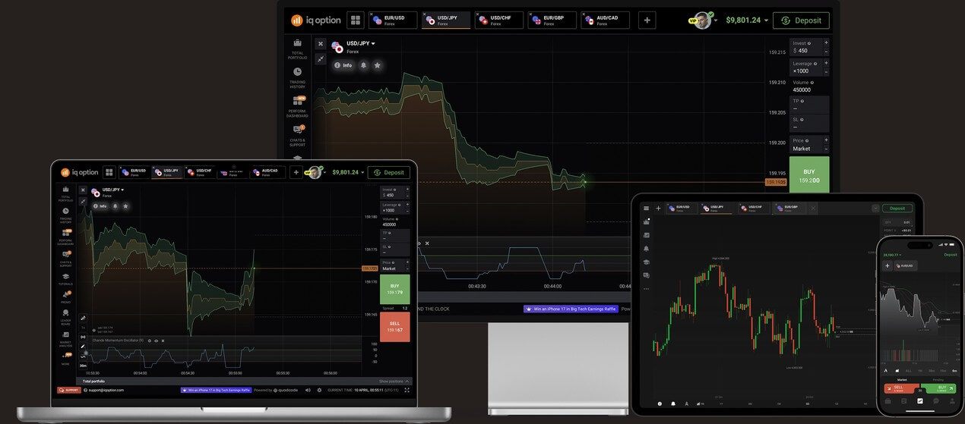Close the USD/JPY chart on monitor
This screenshot has height=424, width=965.
pyautogui.click(x=321, y=44)
